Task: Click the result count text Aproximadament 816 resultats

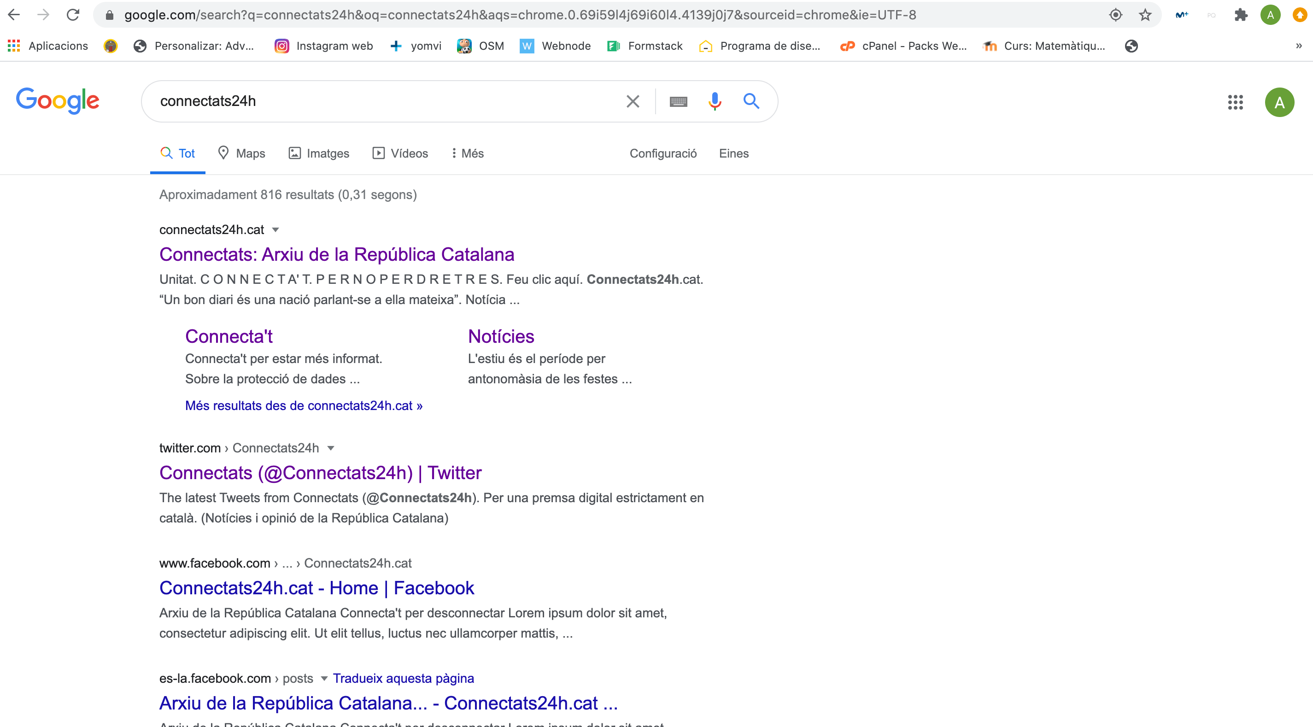Action: [288, 195]
